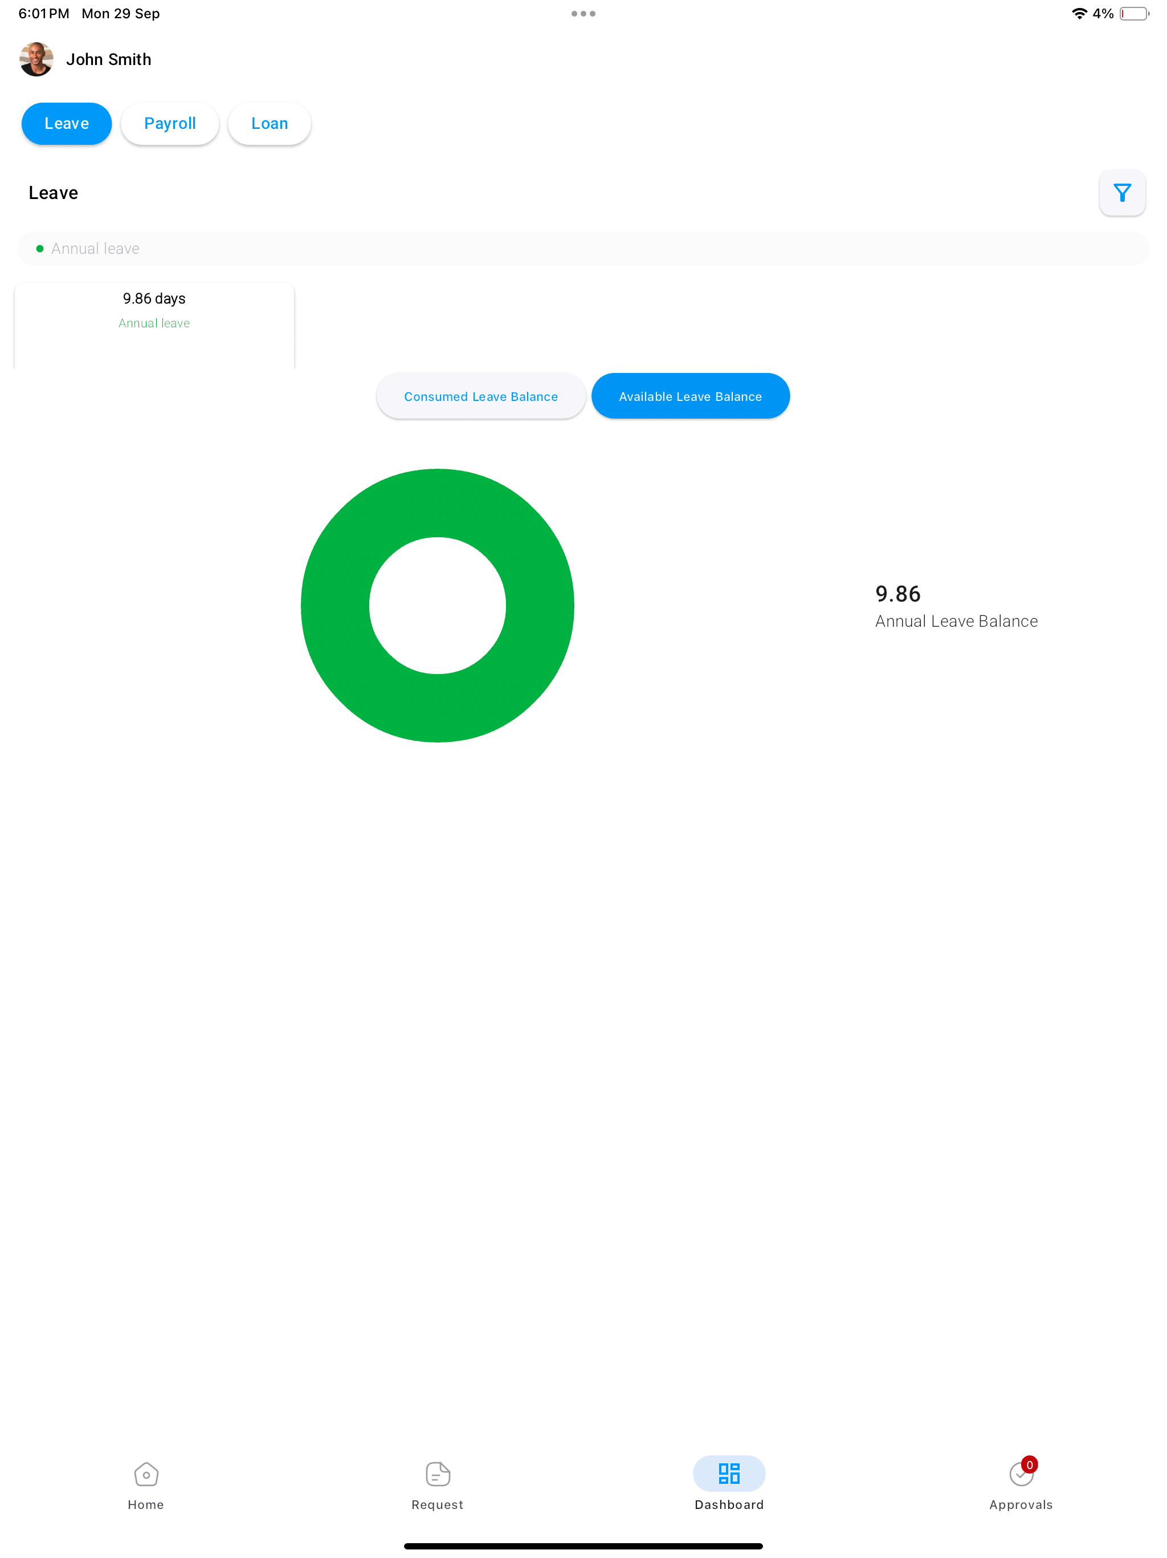The height and width of the screenshot is (1558, 1167).
Task: Open the Approvals checkmark icon
Action: coord(1021,1474)
